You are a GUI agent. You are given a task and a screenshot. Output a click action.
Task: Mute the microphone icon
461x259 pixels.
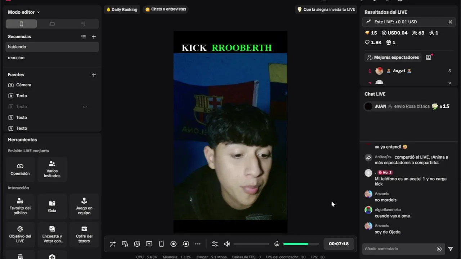coord(277,244)
